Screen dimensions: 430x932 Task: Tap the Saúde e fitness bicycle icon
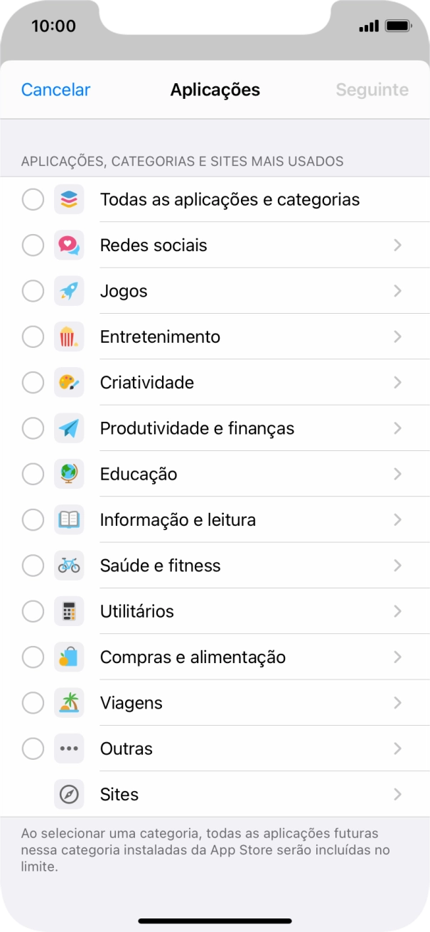[69, 565]
